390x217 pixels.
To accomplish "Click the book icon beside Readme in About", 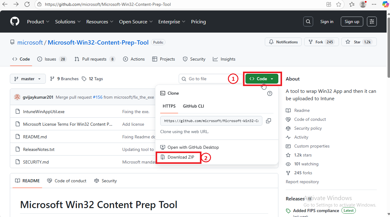I will [x=288, y=110].
